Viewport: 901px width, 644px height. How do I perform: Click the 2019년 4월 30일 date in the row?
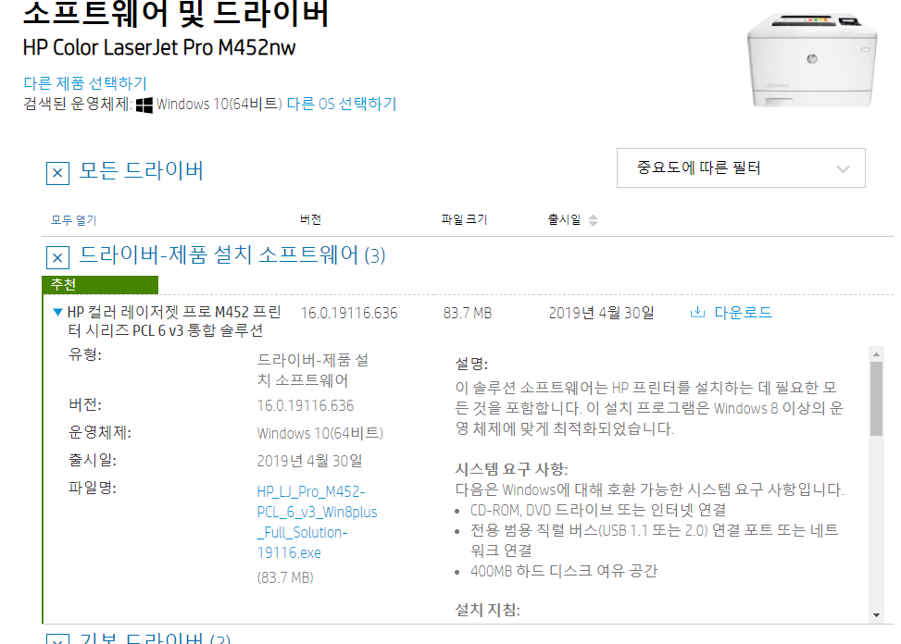click(602, 314)
